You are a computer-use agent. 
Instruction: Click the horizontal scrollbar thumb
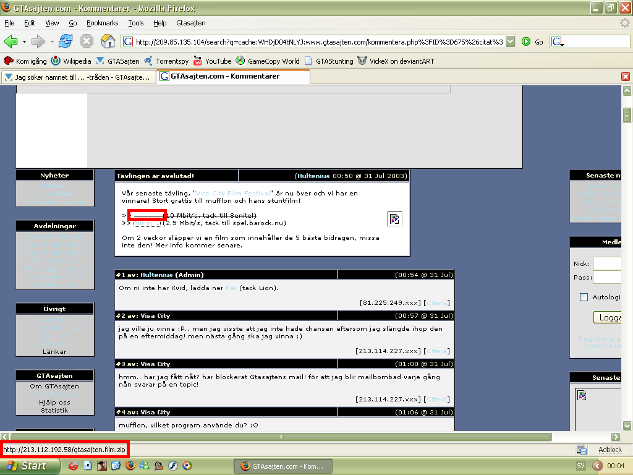tap(281, 437)
